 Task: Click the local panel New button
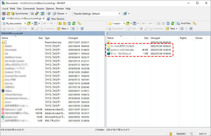click(62, 29)
